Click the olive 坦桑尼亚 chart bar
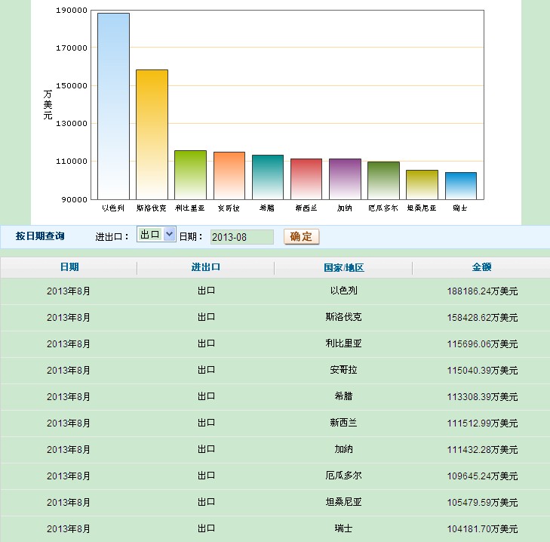This screenshot has width=550, height=542. pyautogui.click(x=422, y=184)
